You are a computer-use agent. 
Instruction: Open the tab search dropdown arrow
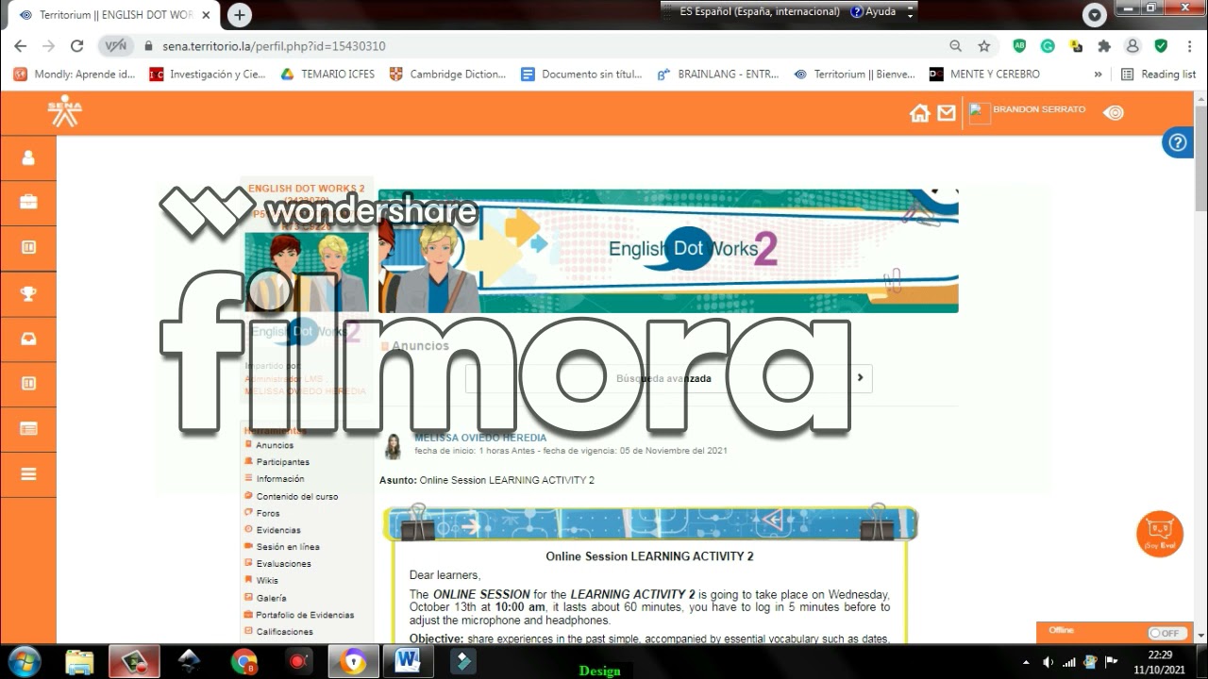(x=1095, y=15)
